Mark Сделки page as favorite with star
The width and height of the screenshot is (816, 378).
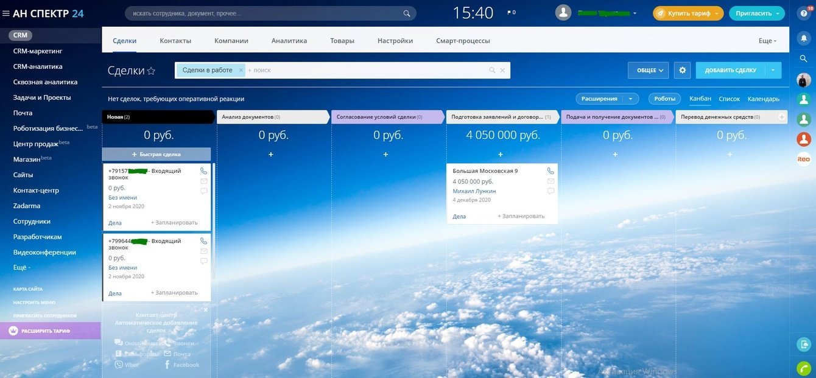(151, 71)
